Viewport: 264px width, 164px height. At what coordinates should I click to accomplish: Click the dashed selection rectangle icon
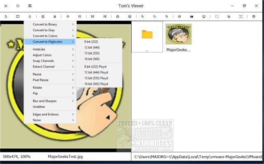click(x=217, y=16)
